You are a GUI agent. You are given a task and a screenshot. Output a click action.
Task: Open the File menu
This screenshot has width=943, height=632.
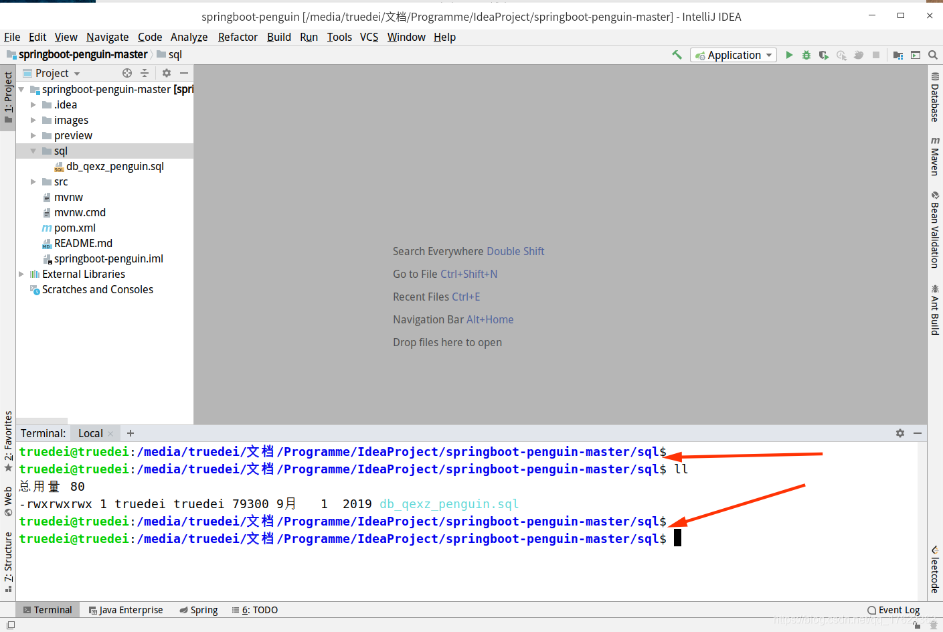(x=12, y=37)
